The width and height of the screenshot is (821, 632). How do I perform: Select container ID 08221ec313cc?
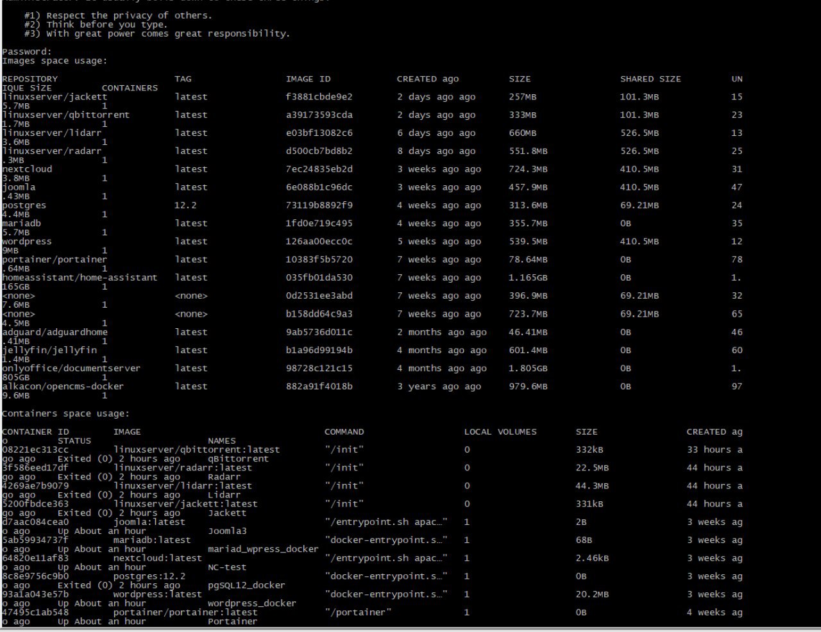point(35,450)
